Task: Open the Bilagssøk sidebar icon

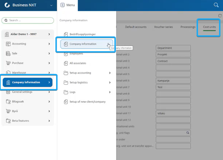Action: coord(8,102)
